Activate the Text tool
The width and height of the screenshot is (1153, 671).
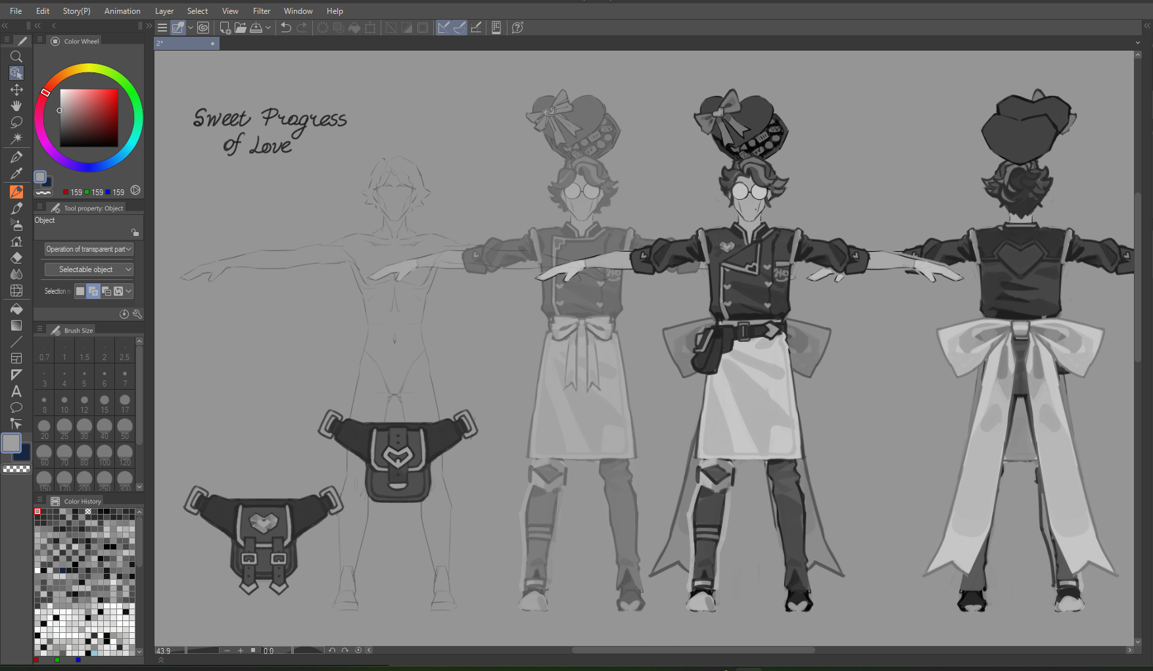pyautogui.click(x=16, y=391)
